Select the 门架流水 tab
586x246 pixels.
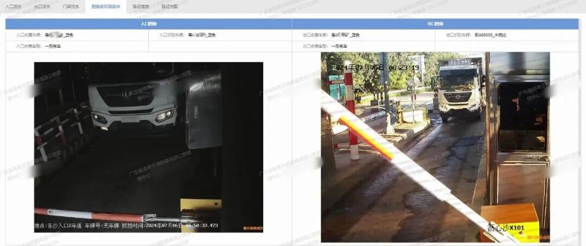pos(71,6)
